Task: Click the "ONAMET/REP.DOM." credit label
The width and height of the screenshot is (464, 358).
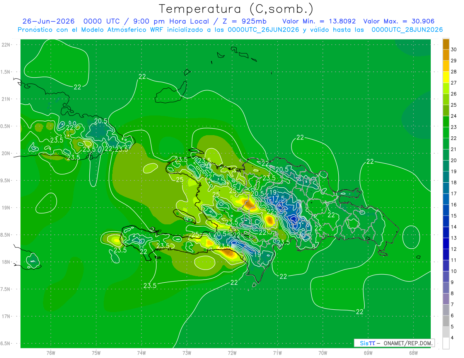Action: point(409,343)
